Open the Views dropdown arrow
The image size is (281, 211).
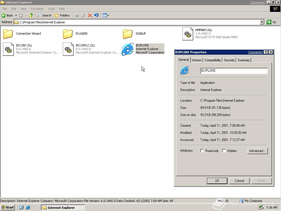[x=108, y=15]
